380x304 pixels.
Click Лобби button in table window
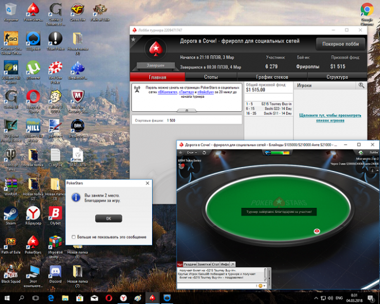[373, 152]
